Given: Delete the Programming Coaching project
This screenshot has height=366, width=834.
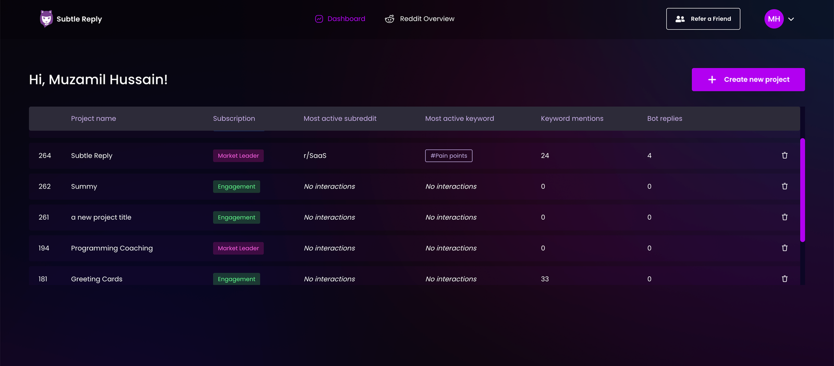Looking at the screenshot, I should [784, 248].
